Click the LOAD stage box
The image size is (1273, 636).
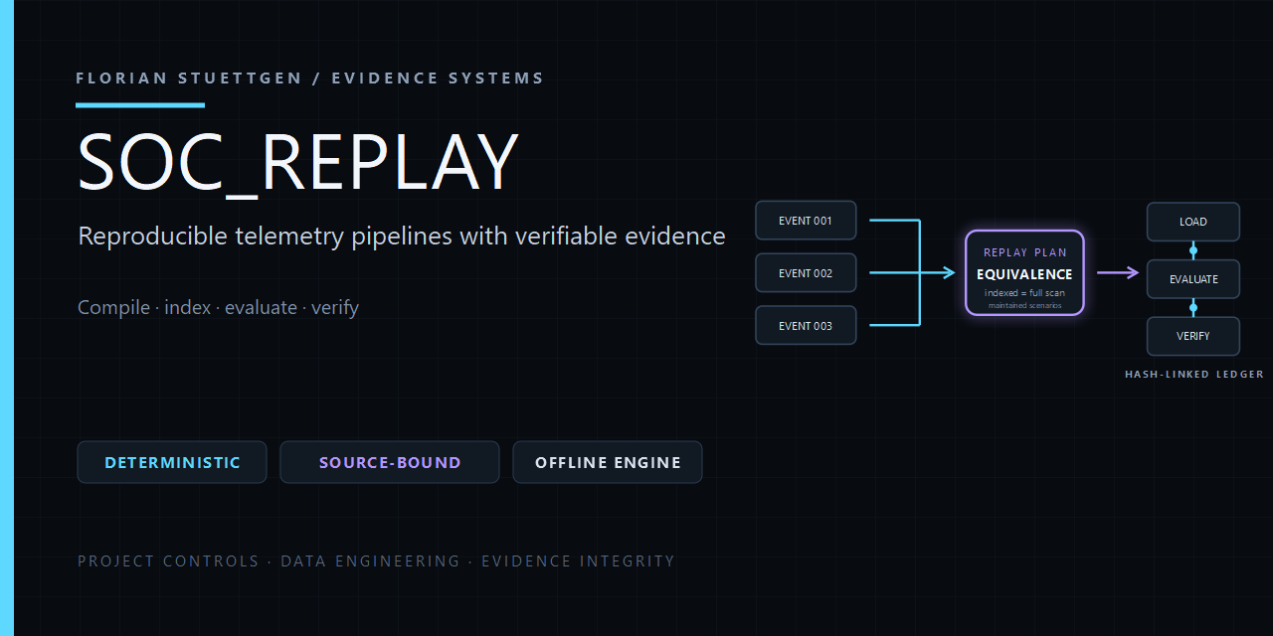click(x=1193, y=222)
